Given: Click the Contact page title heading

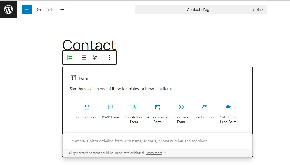Looking at the screenshot, I should tap(89, 45).
